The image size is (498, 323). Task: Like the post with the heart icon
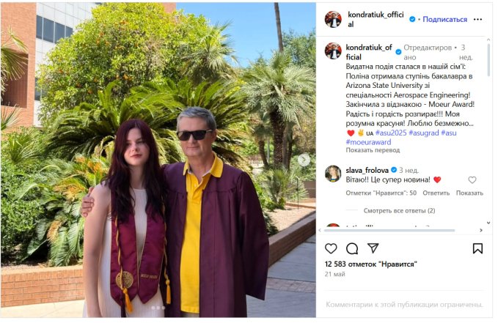(331, 248)
